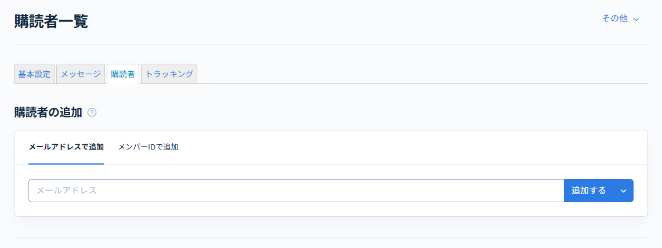The height and width of the screenshot is (248, 662).
Task: Open the tracking settings tab
Action: point(169,74)
